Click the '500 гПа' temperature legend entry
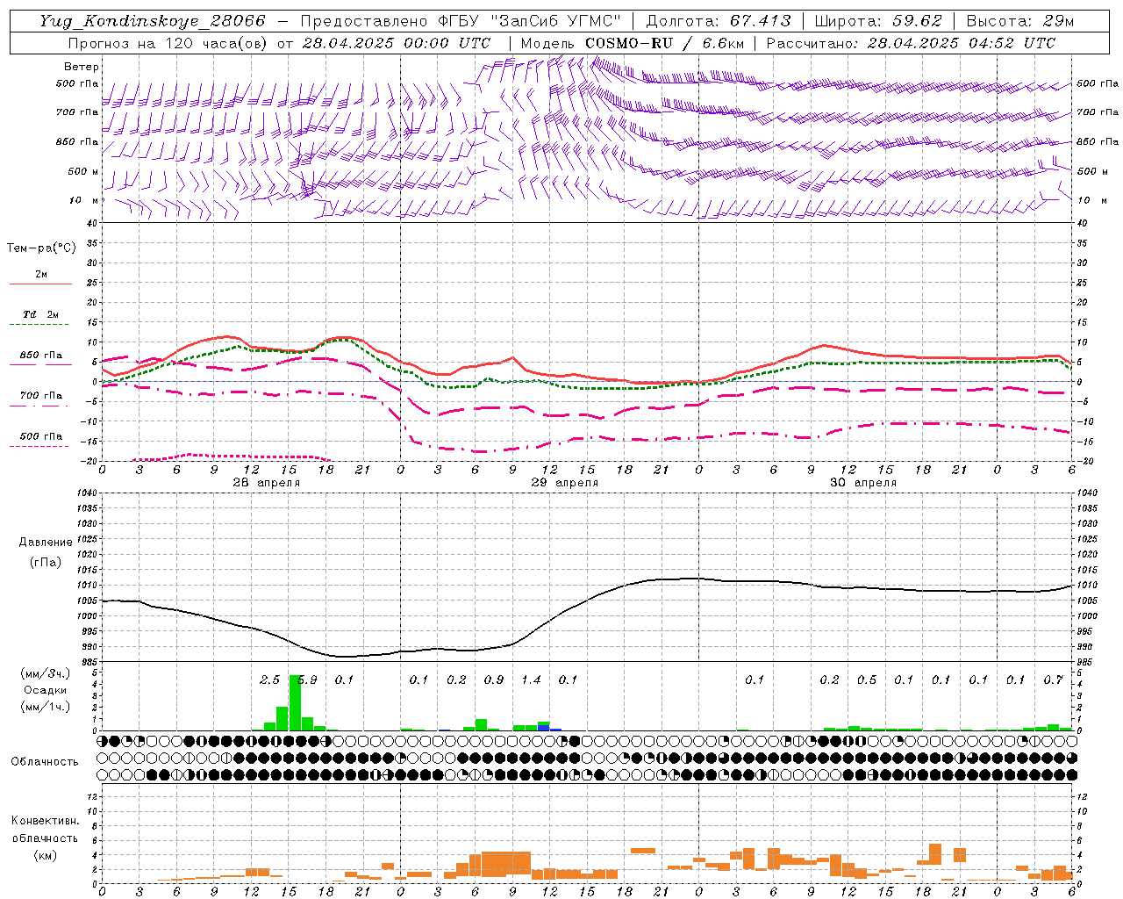Screen dimensions: 1123x899 point(41,436)
